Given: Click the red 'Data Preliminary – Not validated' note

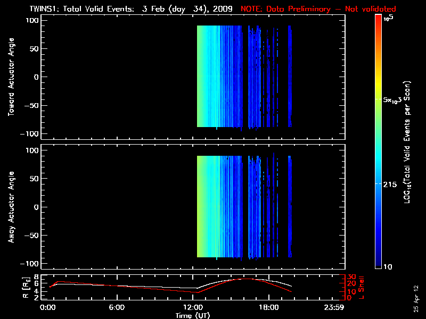Looking at the screenshot, I should [x=318, y=9].
